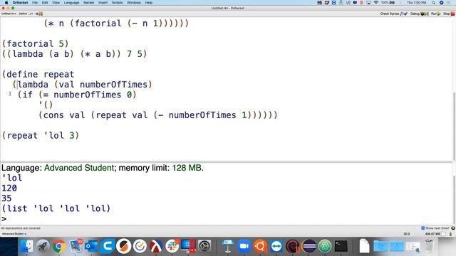
Task: Open the (define ...) definitions dropdown
Action: [x=26, y=14]
